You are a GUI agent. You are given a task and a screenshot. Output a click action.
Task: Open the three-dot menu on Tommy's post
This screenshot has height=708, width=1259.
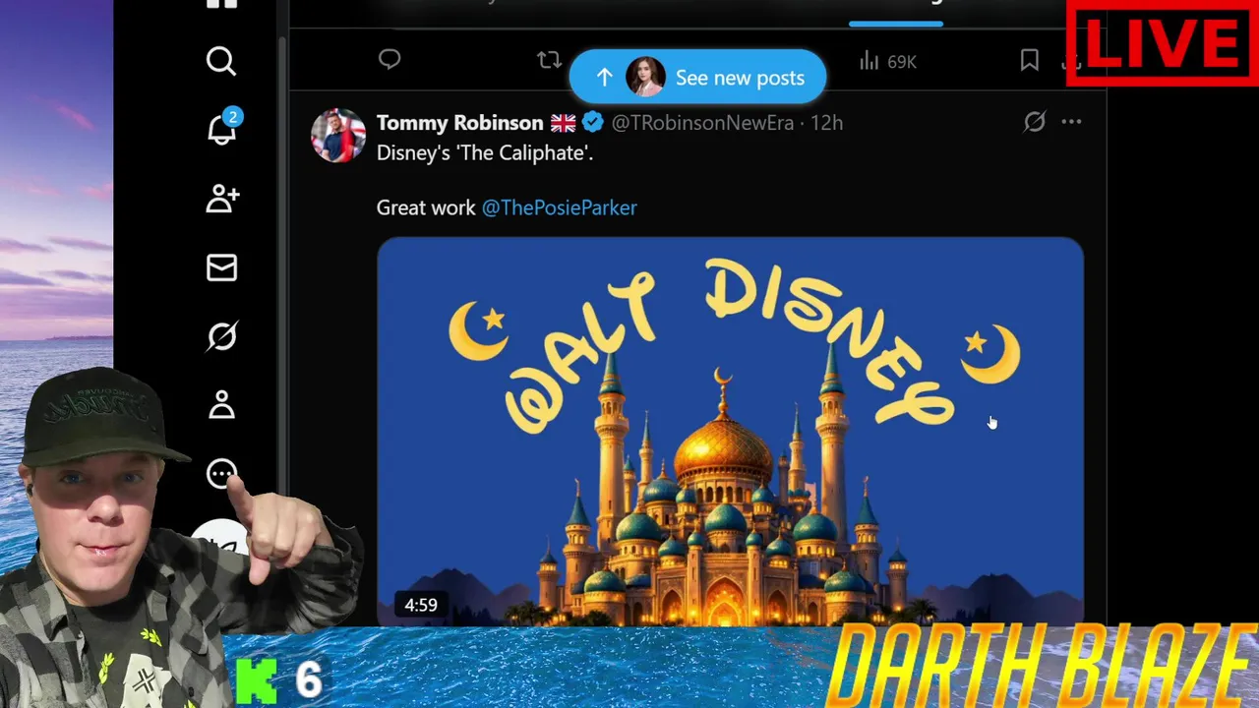coord(1071,122)
